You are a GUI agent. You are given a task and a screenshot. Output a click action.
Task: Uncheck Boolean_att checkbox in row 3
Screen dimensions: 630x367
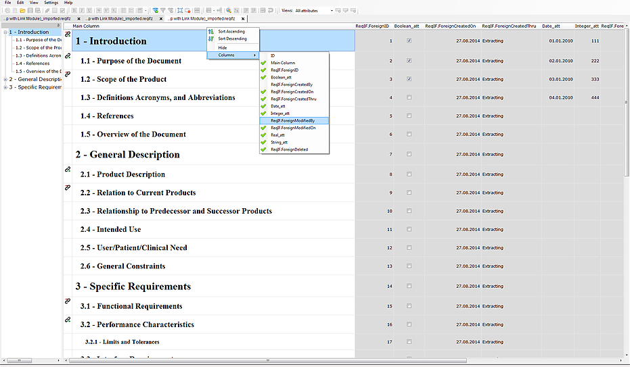point(409,79)
